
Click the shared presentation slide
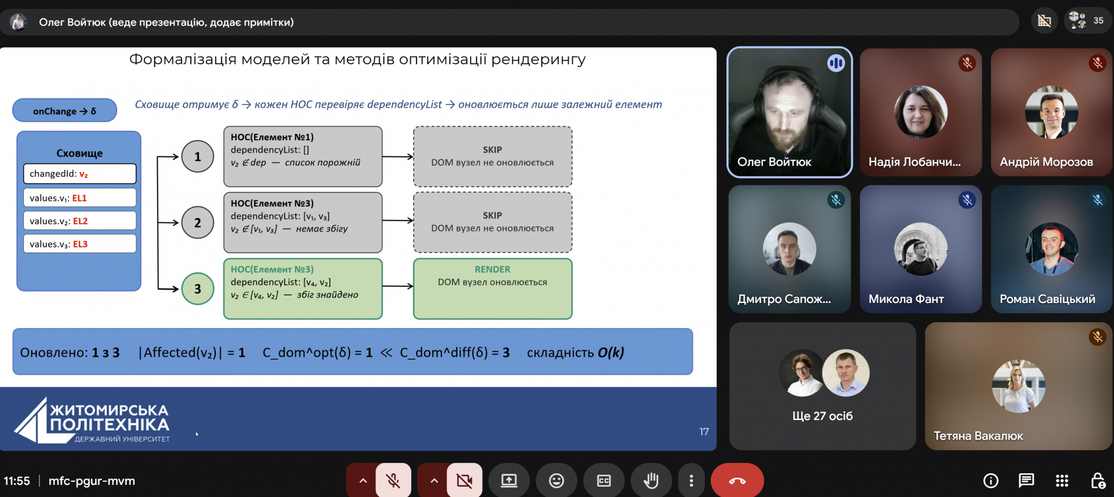[358, 232]
